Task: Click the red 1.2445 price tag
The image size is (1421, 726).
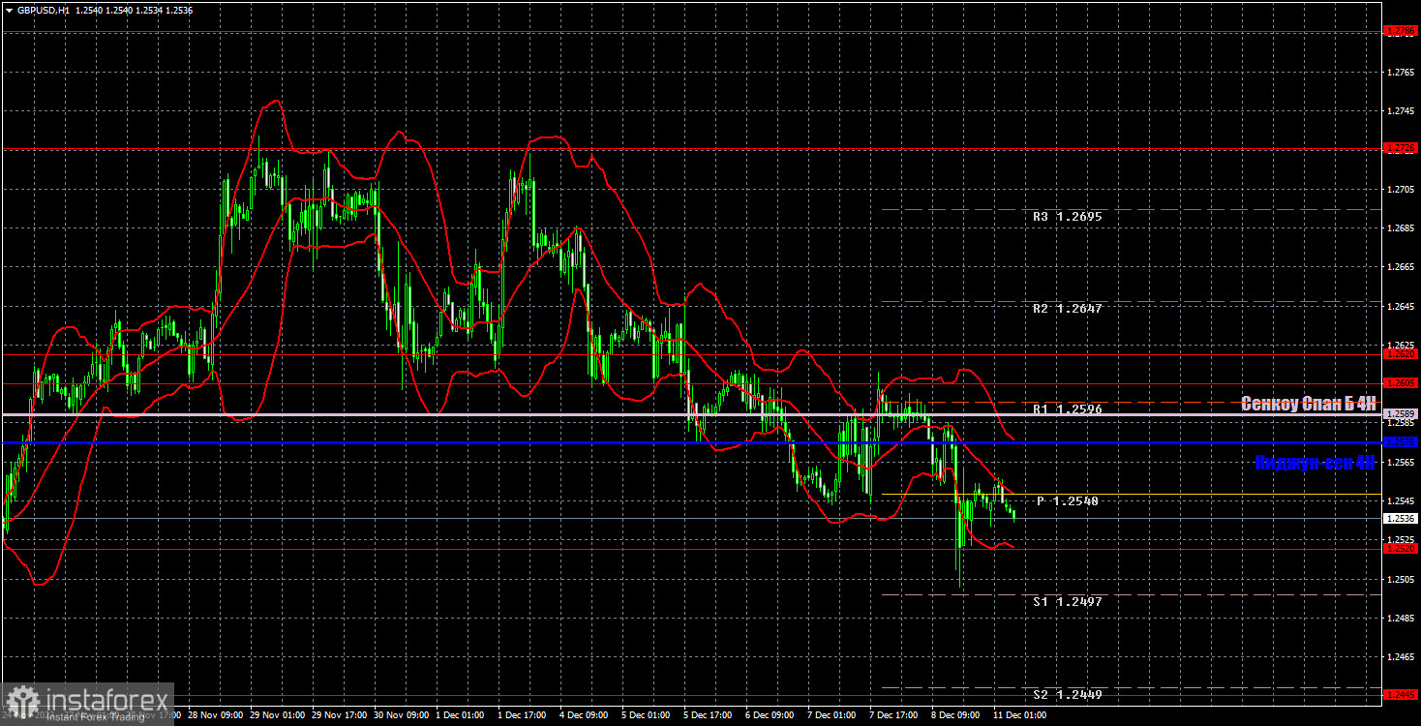Action: coord(1401,695)
